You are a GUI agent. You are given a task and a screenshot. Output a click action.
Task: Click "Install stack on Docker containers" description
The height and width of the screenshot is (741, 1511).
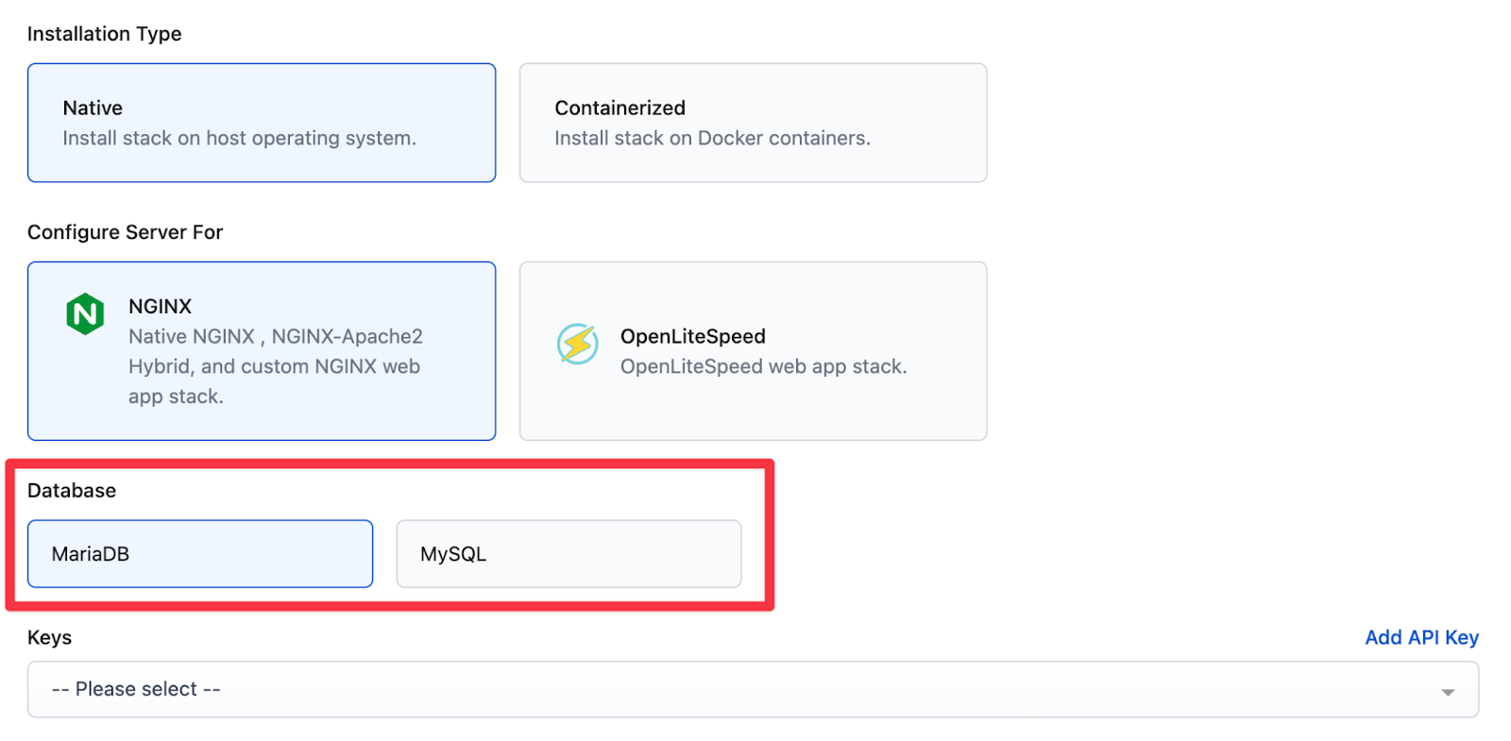tap(712, 138)
